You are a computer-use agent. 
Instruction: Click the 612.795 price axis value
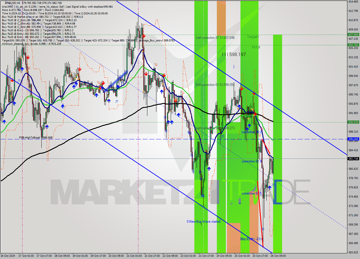[353, 11]
